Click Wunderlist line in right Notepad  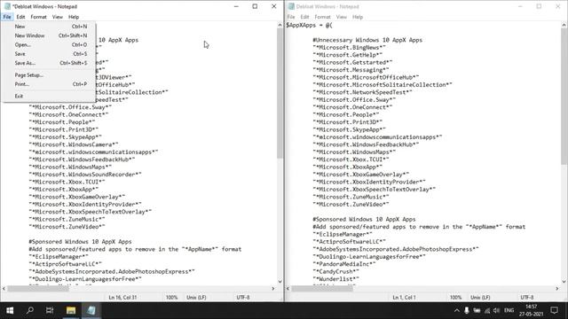[335, 279]
